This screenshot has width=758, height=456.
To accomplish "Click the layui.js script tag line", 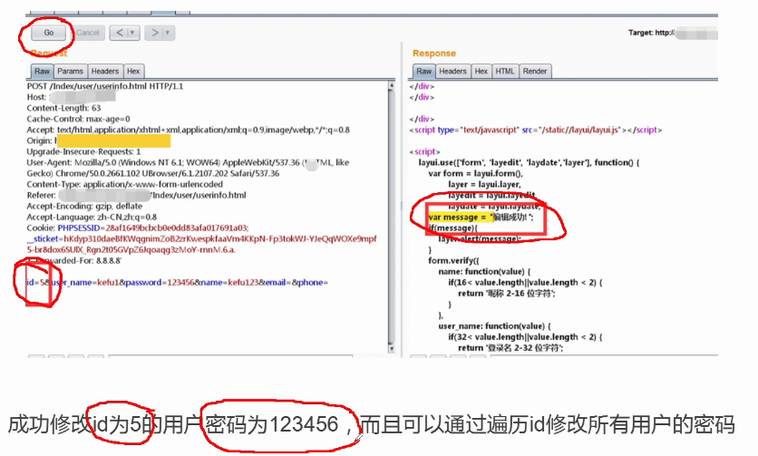I will click(535, 130).
